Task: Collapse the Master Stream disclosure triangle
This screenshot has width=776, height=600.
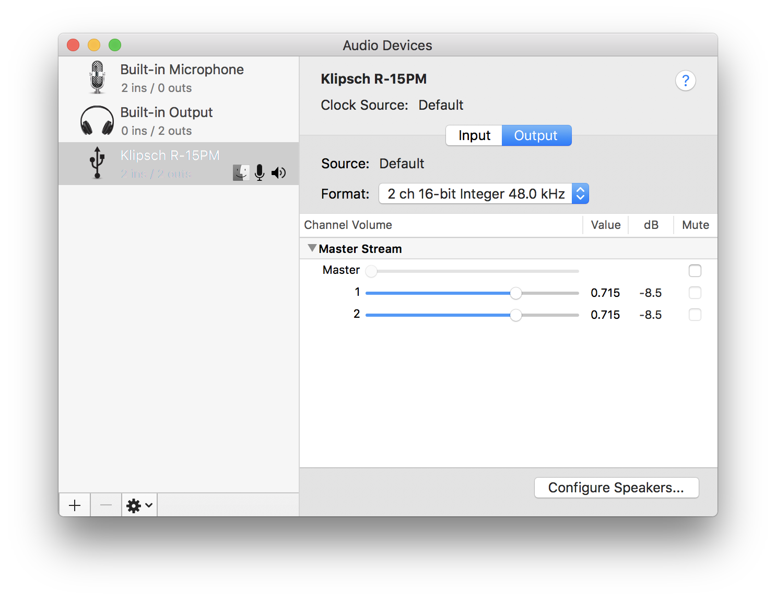Action: coord(312,248)
